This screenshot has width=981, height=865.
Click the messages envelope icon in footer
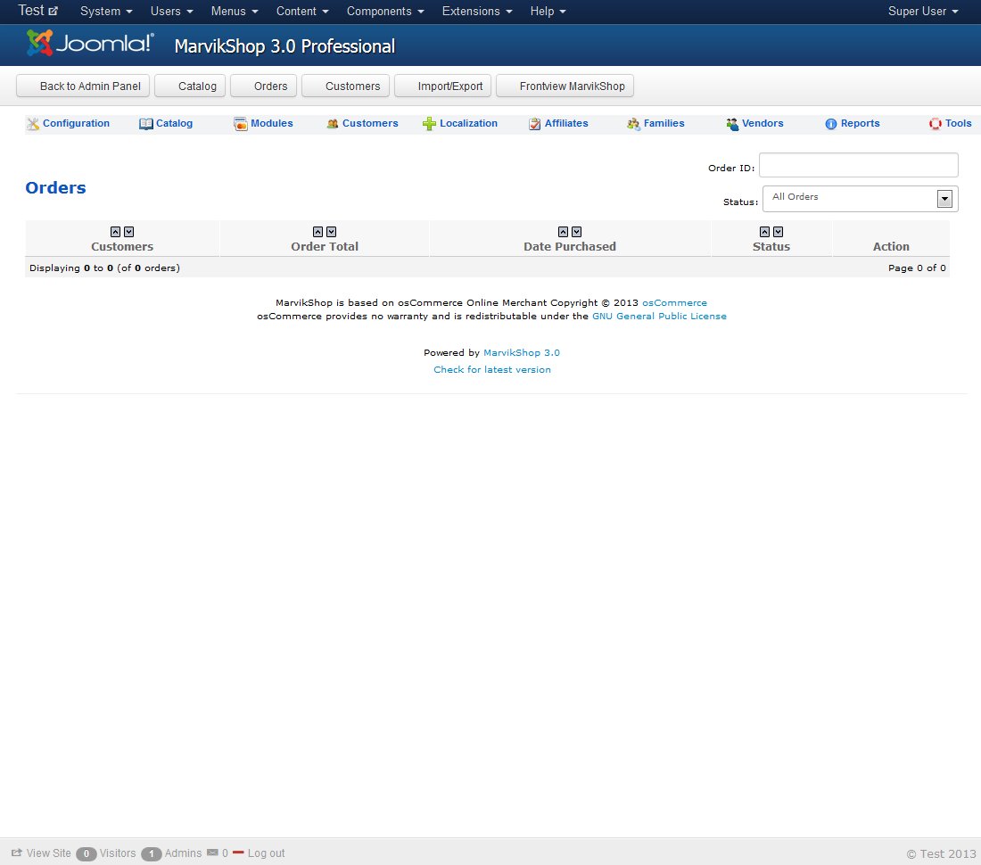click(213, 853)
